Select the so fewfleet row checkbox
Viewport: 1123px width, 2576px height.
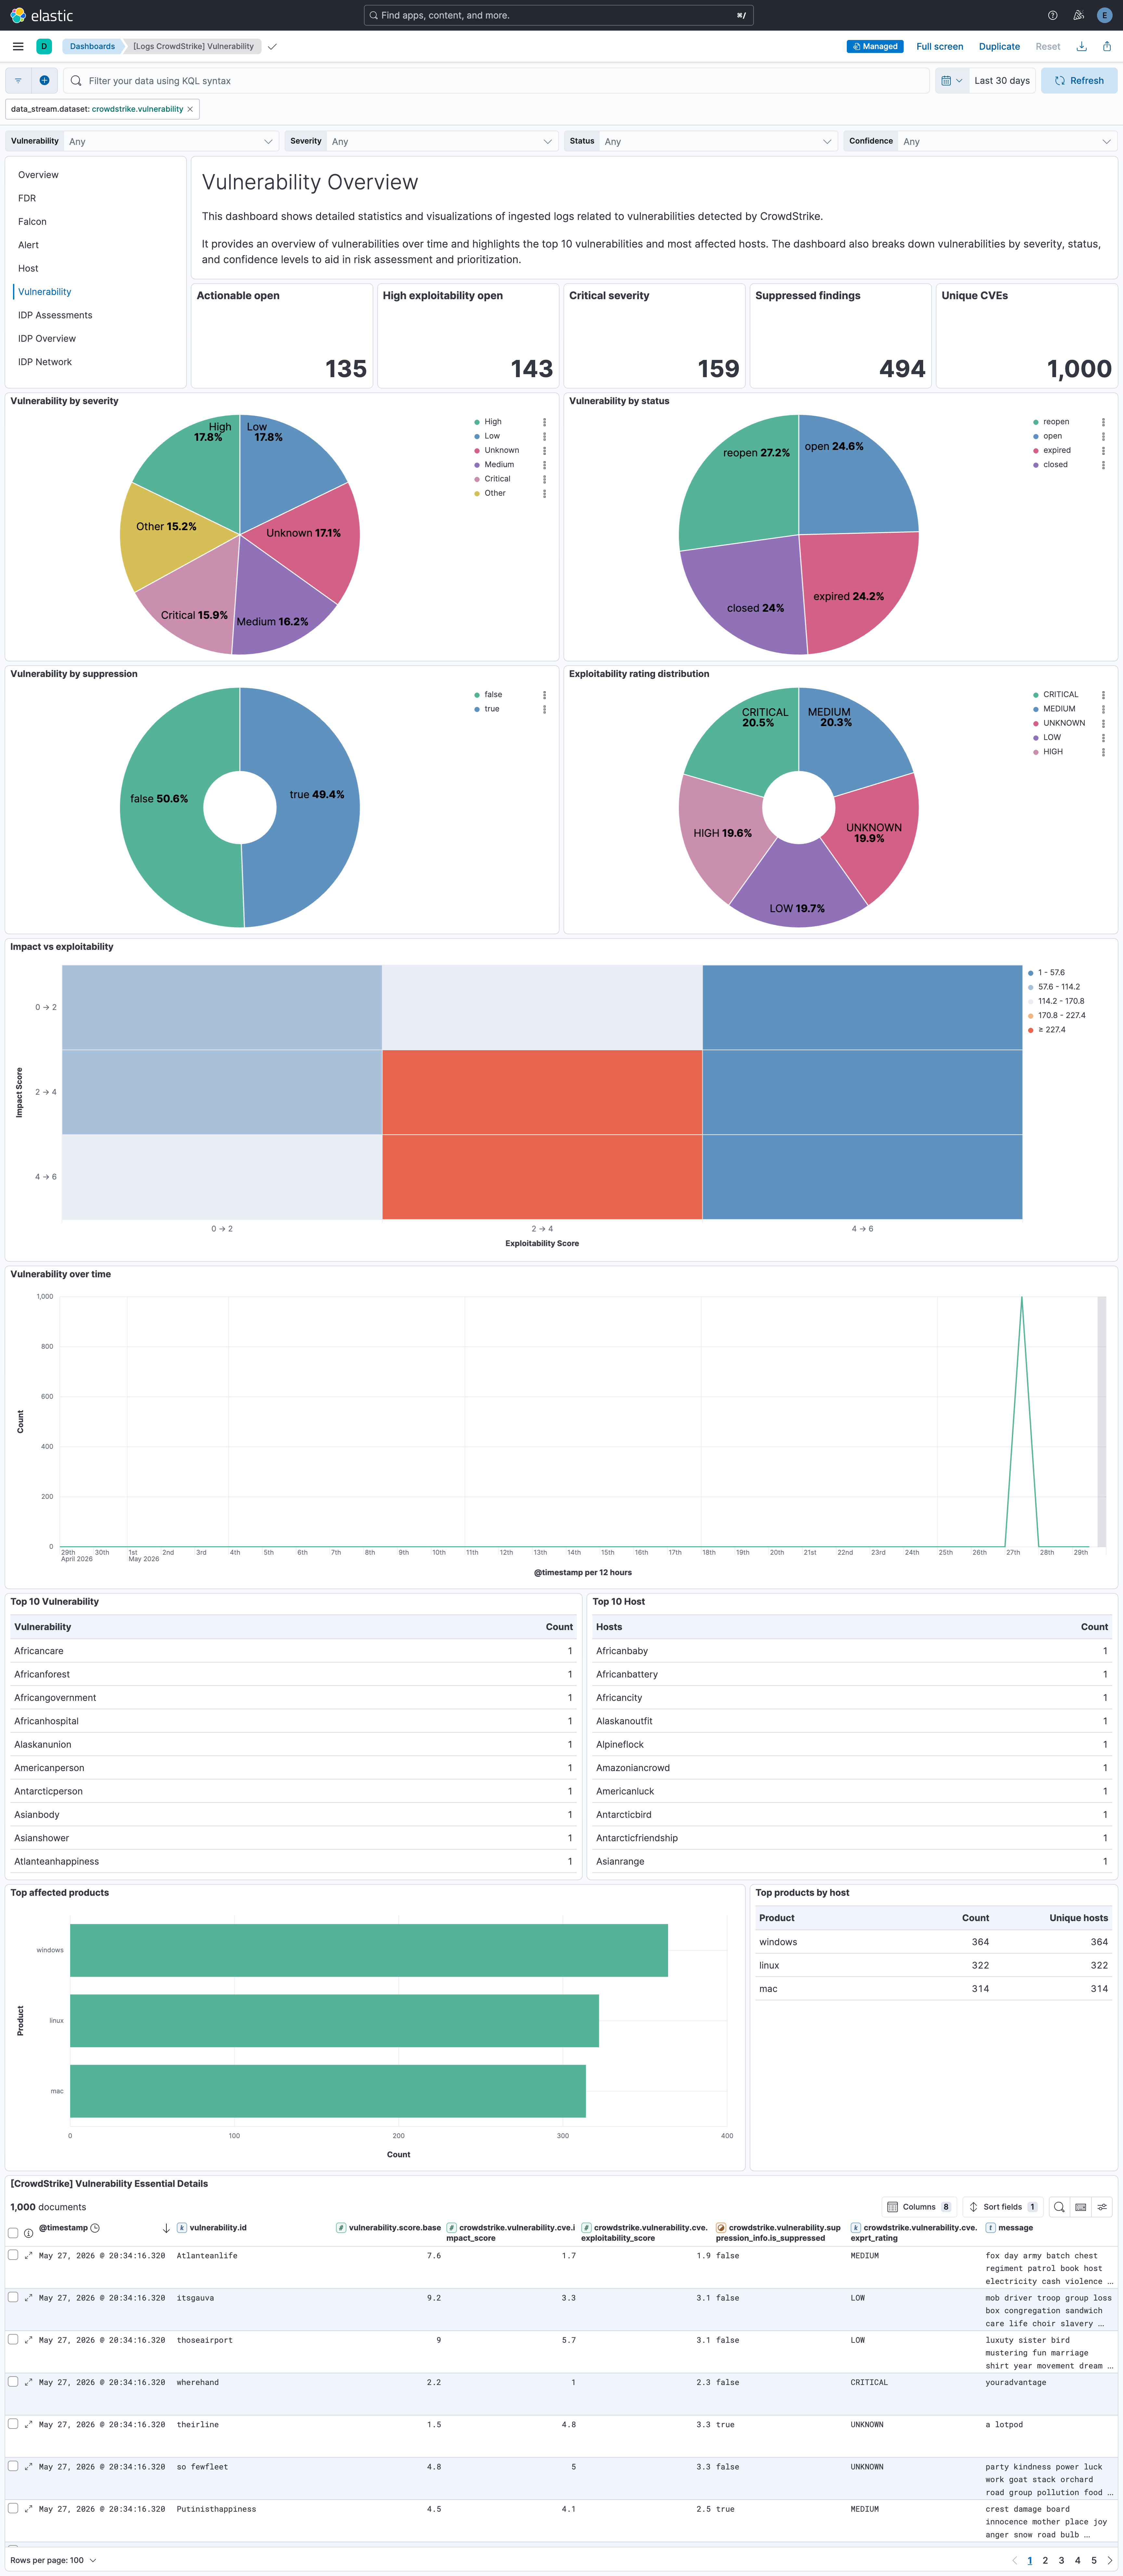click(x=13, y=2466)
